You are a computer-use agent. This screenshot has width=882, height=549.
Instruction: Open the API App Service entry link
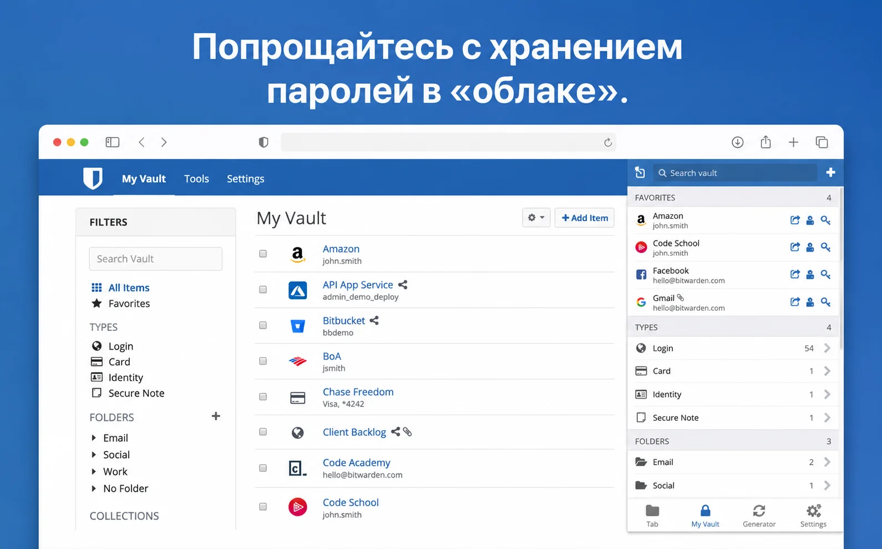[358, 285]
